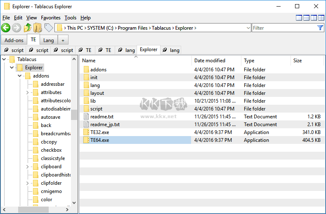Select the four-pane grid layout icon
The width and height of the screenshot is (326, 214).
pos(321,18)
